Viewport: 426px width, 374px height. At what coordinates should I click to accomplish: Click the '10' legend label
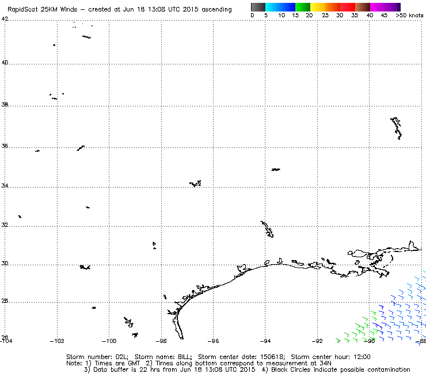point(282,16)
